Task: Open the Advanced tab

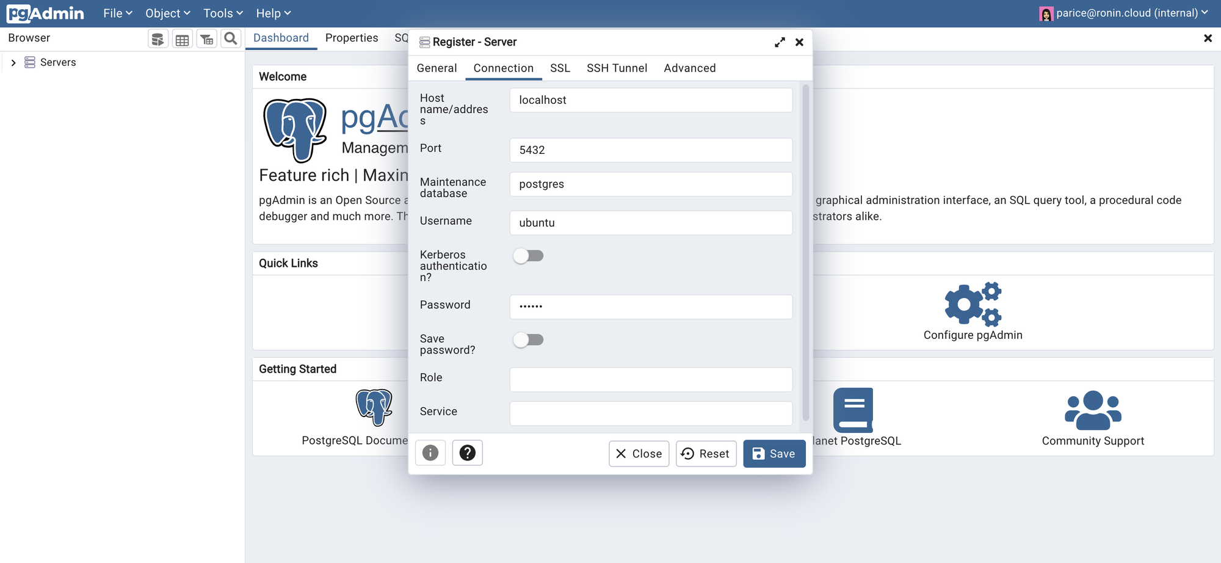Action: pyautogui.click(x=690, y=68)
